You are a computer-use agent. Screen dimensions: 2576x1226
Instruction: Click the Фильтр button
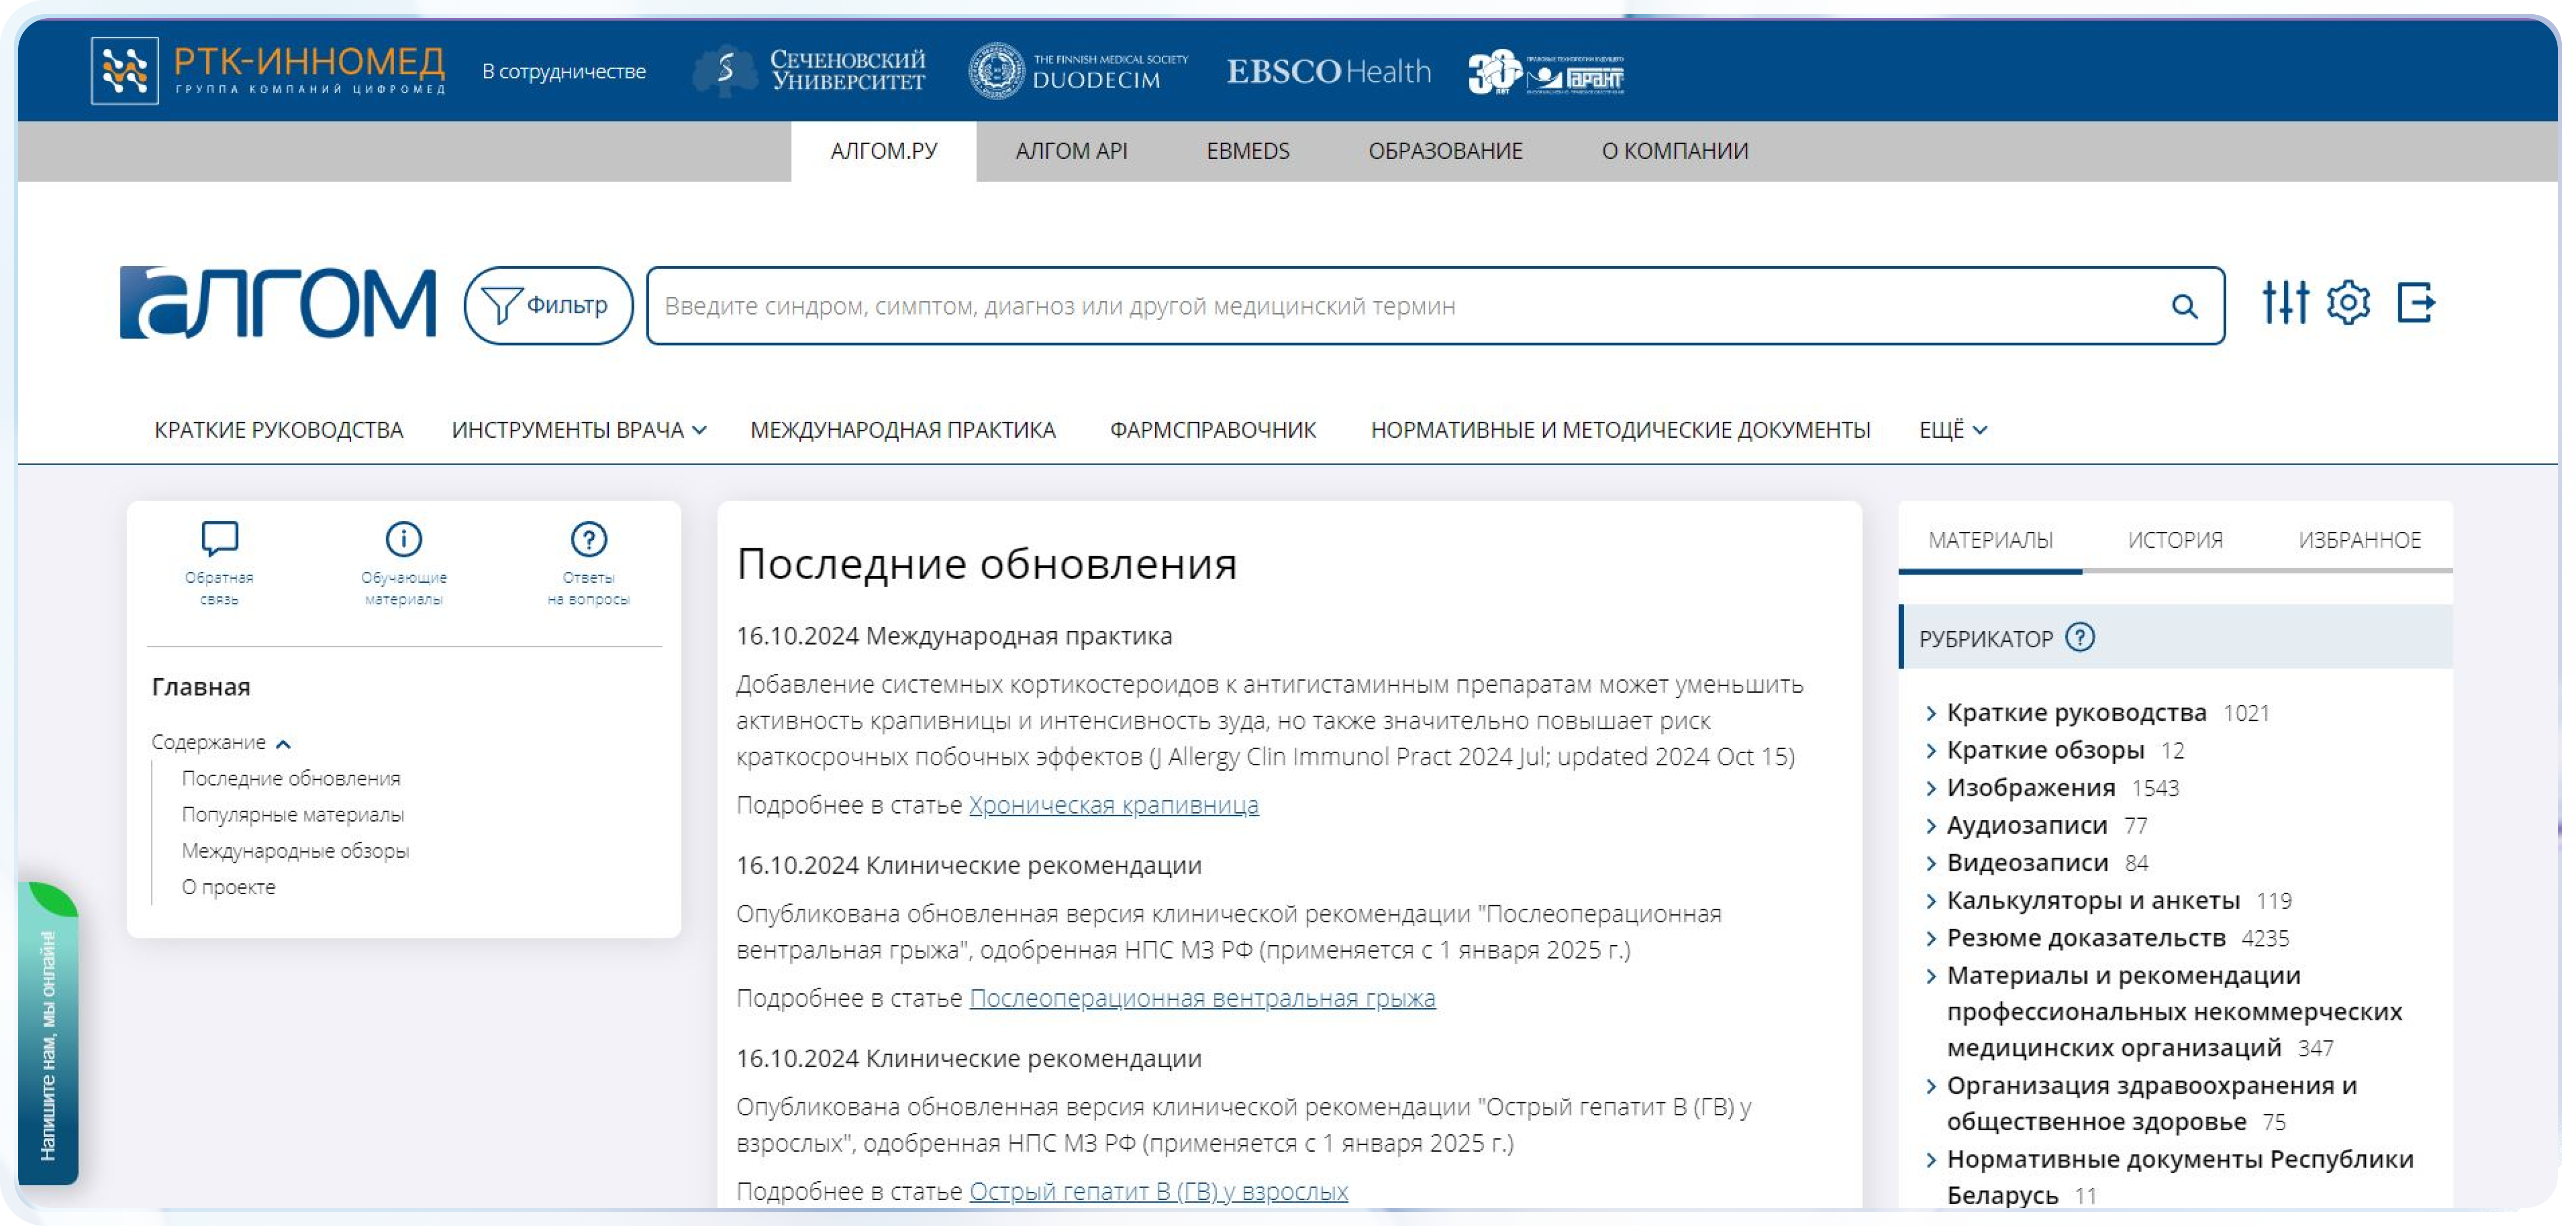click(x=548, y=306)
